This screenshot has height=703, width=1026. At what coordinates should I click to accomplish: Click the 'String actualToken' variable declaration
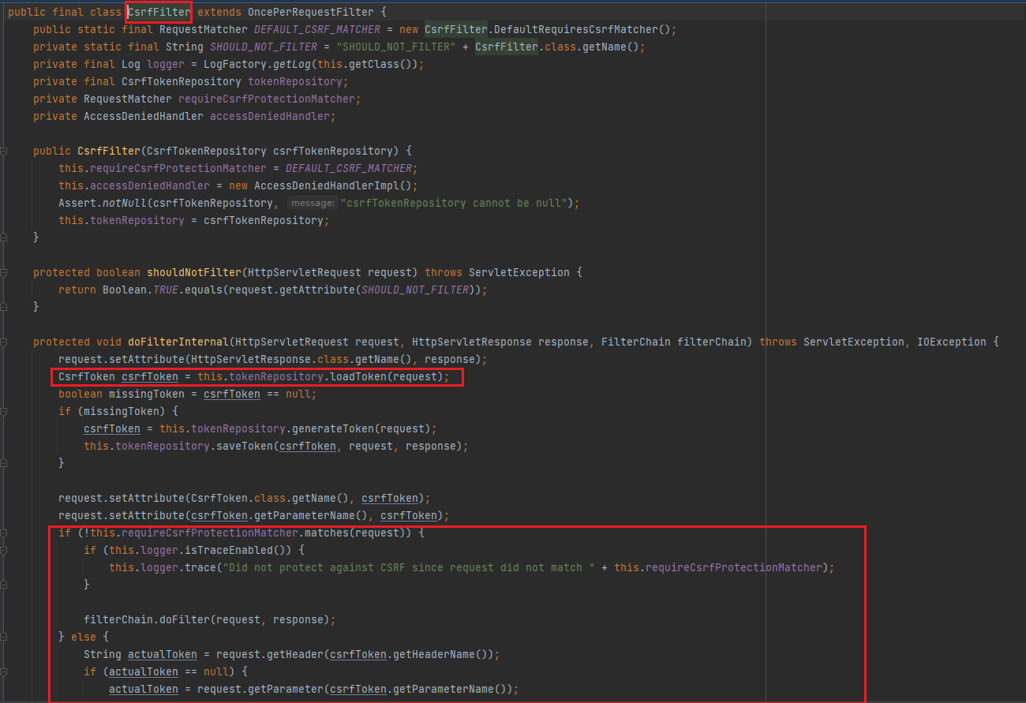tap(140, 654)
